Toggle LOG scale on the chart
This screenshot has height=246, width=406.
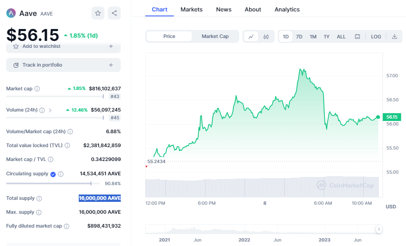tap(376, 36)
